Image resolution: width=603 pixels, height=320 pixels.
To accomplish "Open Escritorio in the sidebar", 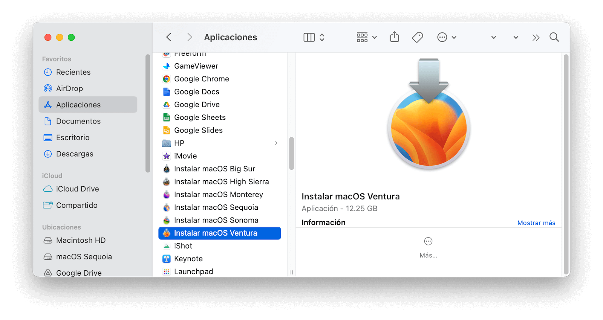I will click(88, 137).
